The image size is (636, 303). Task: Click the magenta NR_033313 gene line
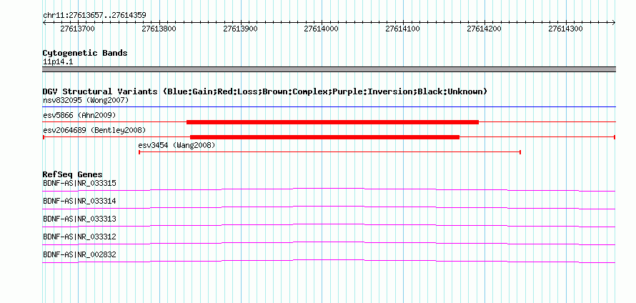click(329, 225)
